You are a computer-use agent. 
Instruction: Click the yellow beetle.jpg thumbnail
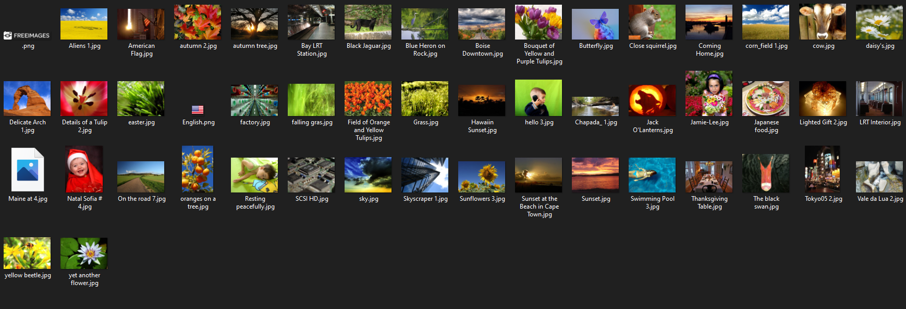click(27, 253)
